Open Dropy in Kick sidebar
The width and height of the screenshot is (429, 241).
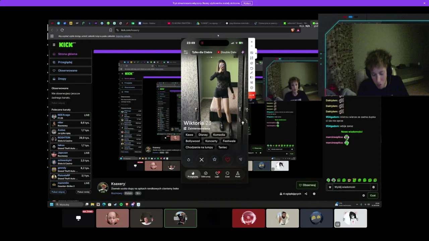pyautogui.click(x=70, y=79)
